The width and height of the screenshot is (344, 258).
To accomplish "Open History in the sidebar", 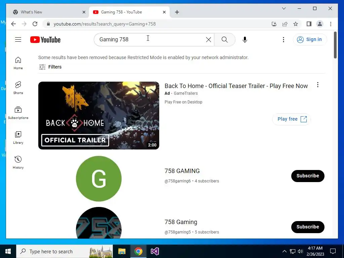I will pyautogui.click(x=18, y=162).
